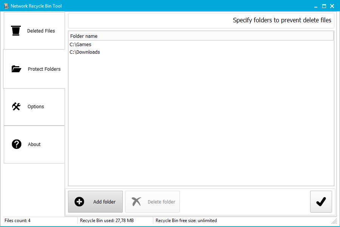
Task: Click the question mark About icon
Action: 17,144
